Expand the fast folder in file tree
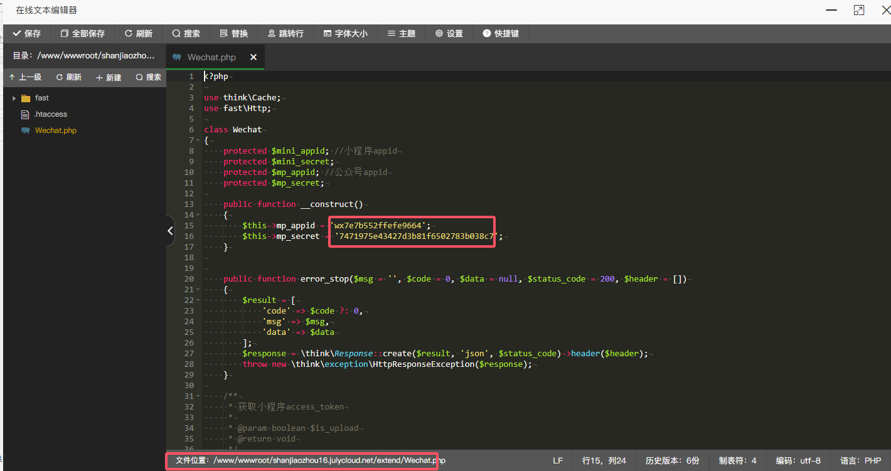Image resolution: width=891 pixels, height=471 pixels. click(14, 98)
